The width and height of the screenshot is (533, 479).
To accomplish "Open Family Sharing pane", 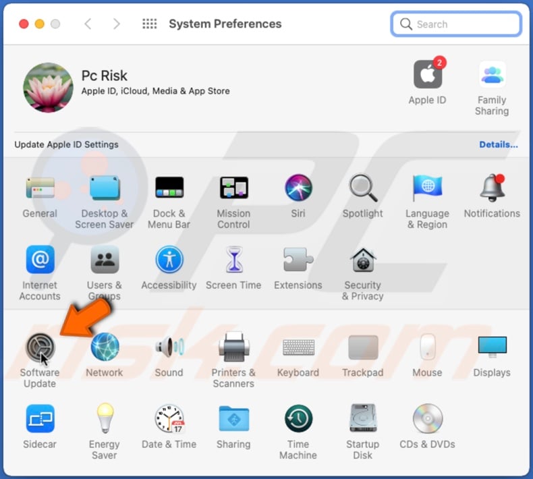I will (x=493, y=75).
